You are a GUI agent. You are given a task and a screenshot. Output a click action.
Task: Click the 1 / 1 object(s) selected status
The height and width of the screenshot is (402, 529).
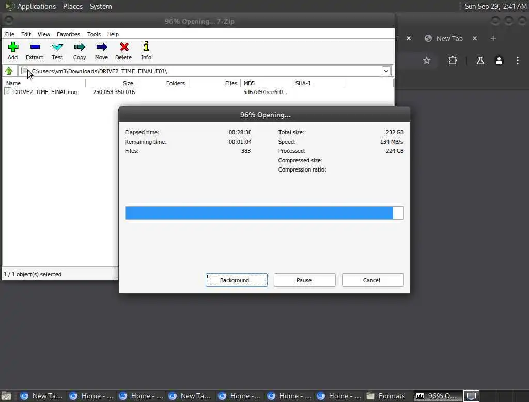point(33,274)
